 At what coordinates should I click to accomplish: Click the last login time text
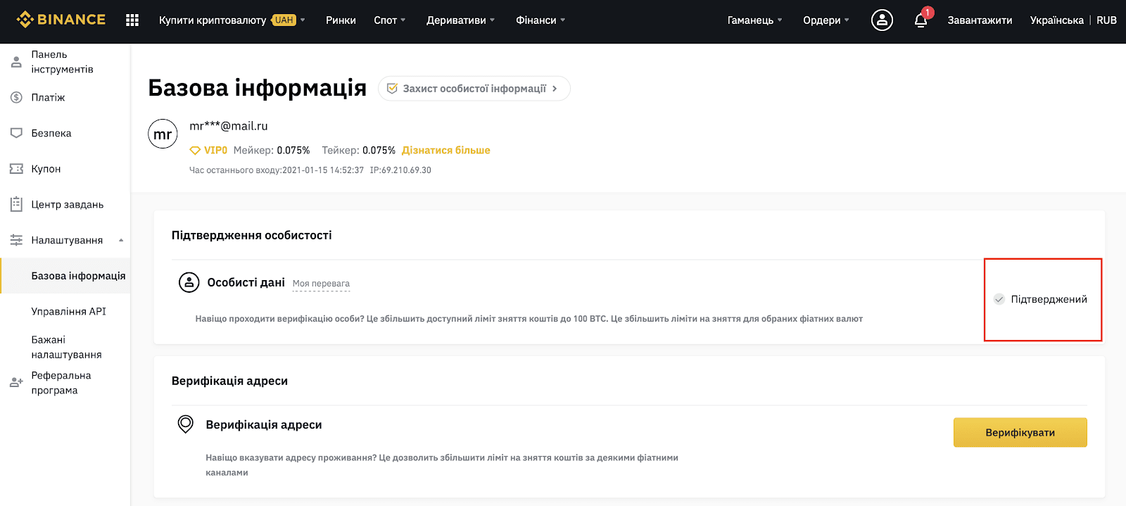[277, 170]
